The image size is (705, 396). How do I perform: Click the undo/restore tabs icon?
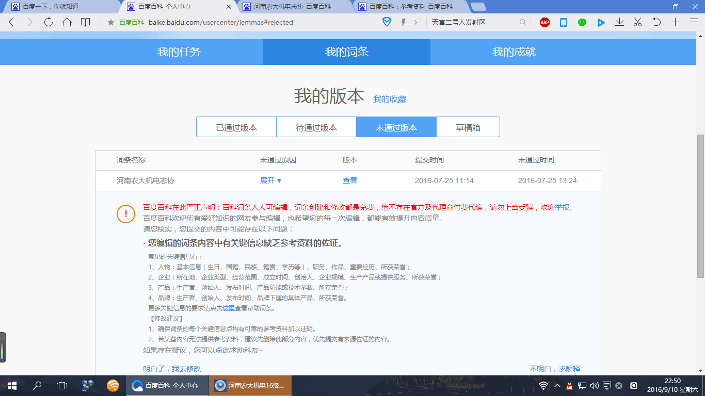point(655,22)
